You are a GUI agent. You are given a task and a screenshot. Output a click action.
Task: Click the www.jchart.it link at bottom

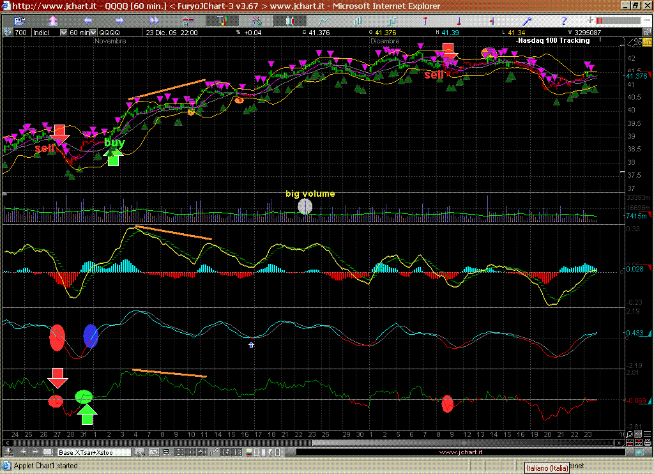point(461,452)
